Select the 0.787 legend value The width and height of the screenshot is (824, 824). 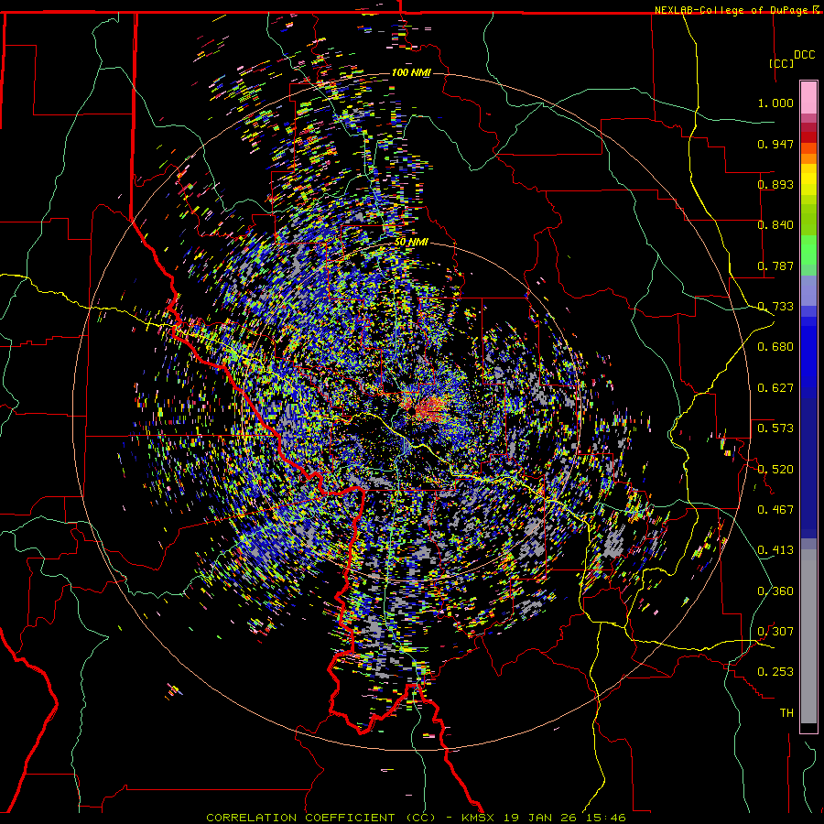[775, 266]
